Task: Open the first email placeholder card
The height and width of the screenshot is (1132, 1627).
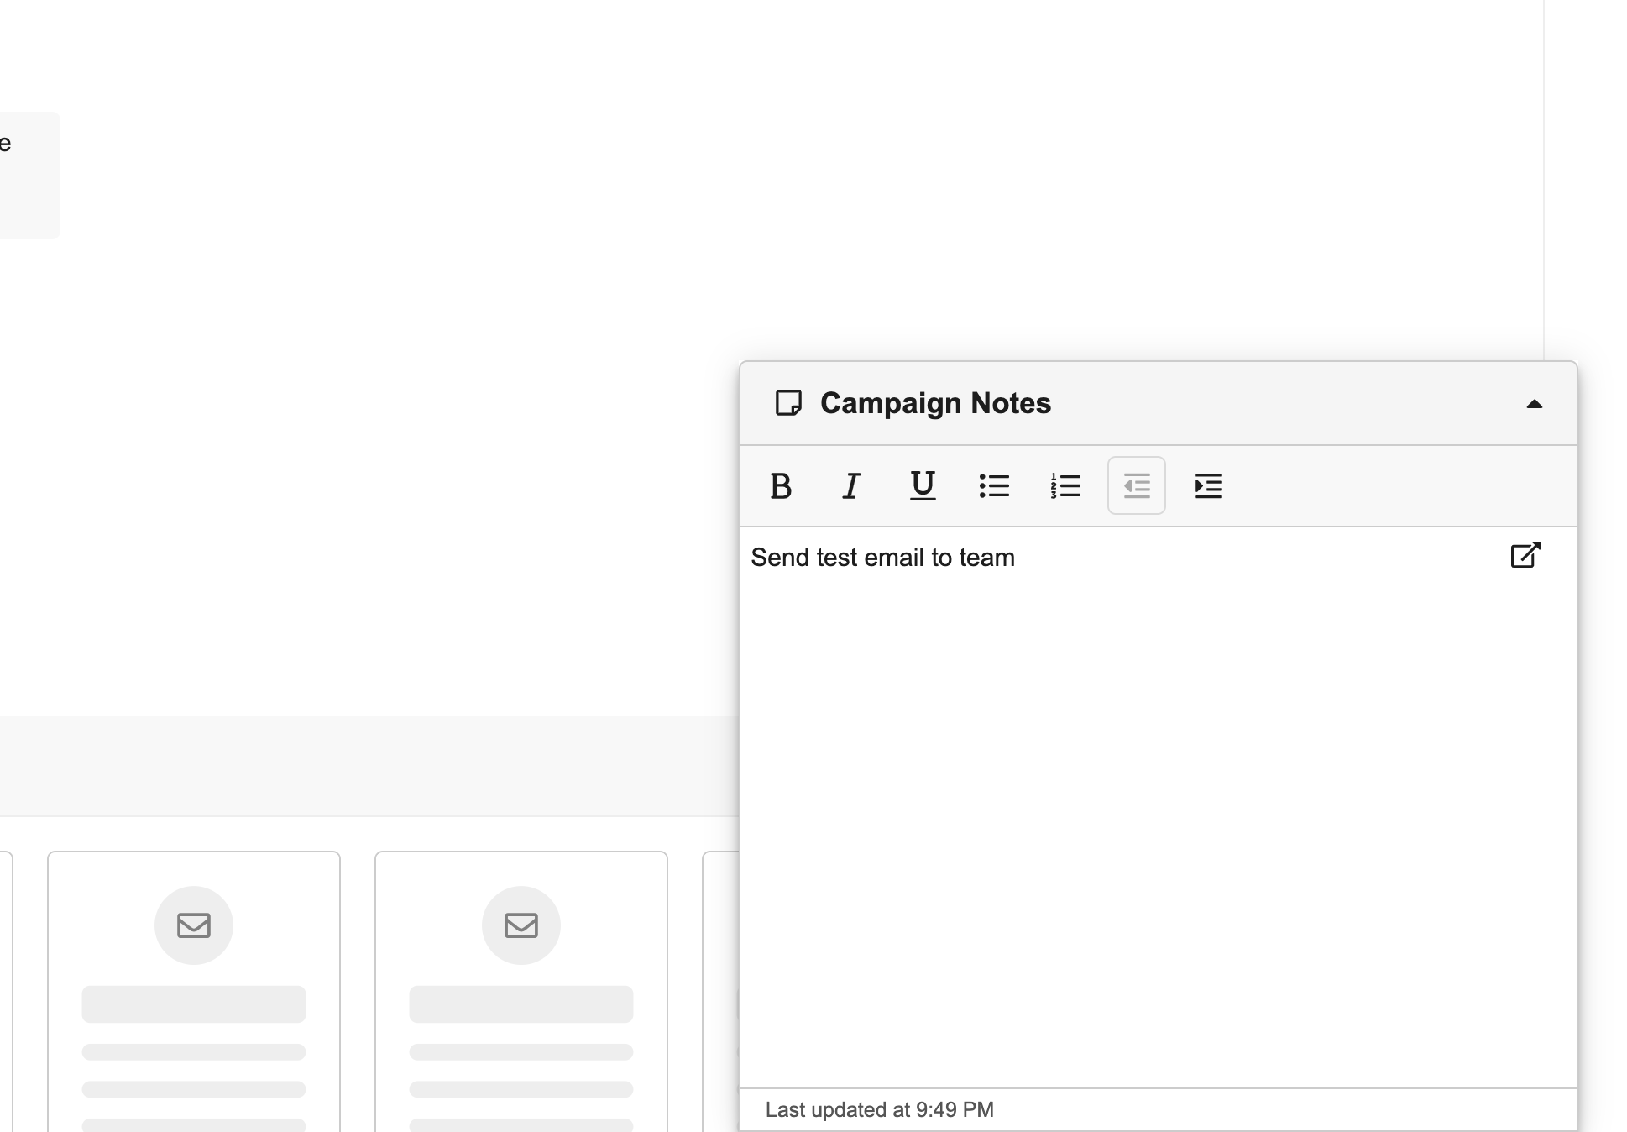Action: [194, 992]
